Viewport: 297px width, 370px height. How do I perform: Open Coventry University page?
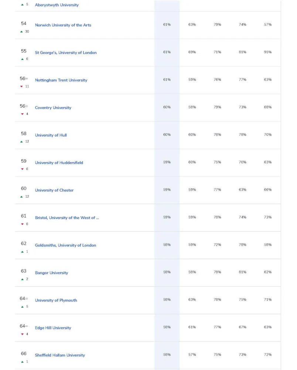(53, 108)
